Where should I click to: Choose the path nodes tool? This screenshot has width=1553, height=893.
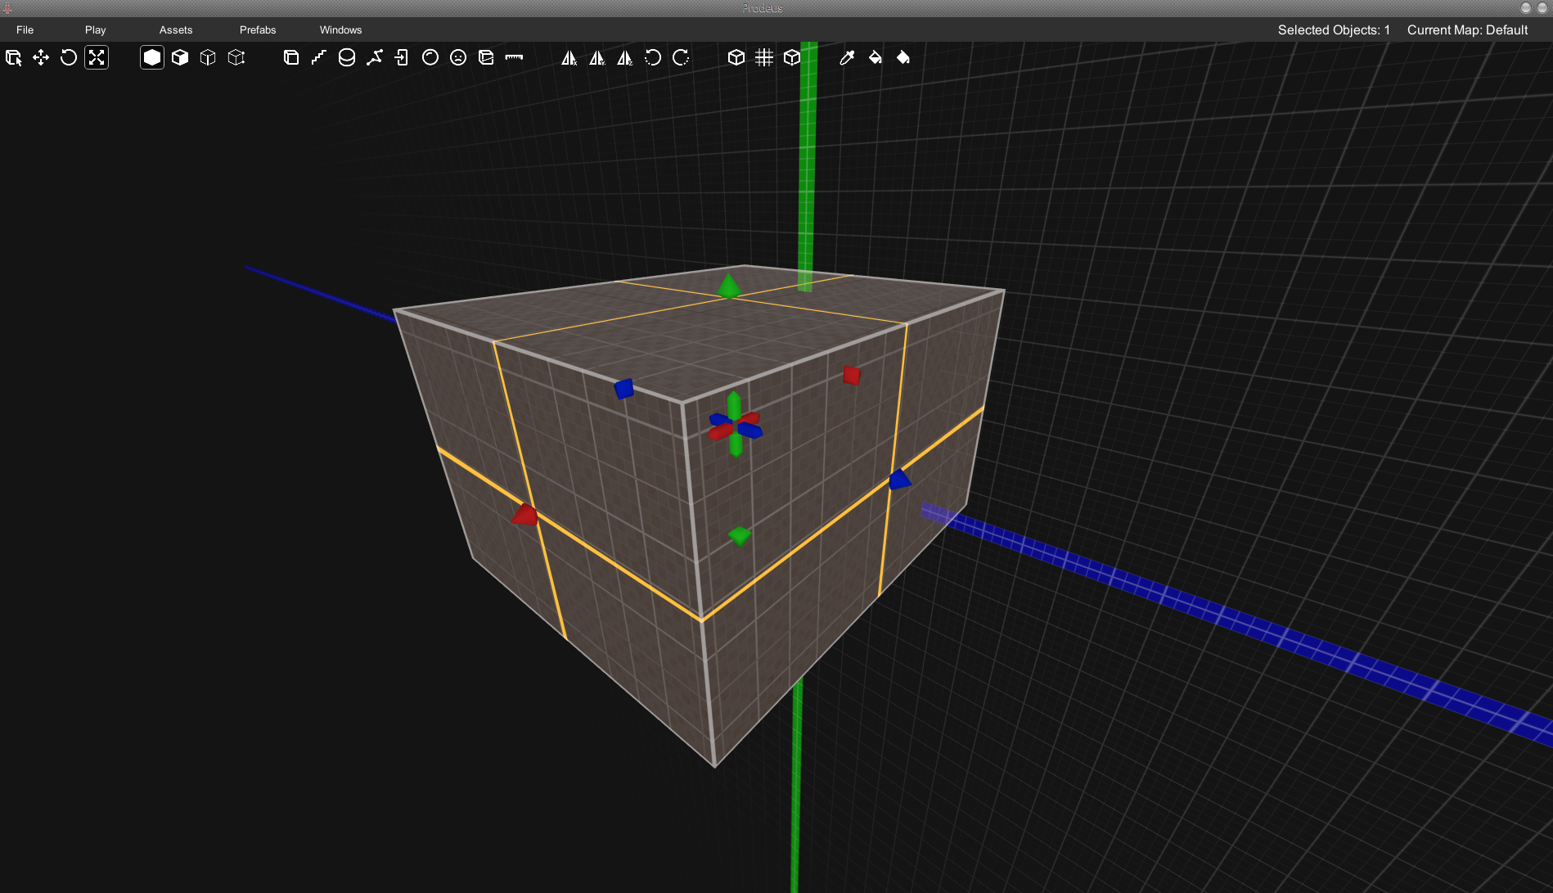click(375, 58)
